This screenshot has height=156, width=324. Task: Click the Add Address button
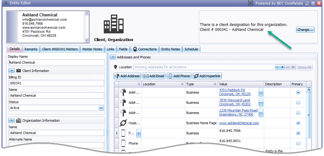tap(128, 76)
